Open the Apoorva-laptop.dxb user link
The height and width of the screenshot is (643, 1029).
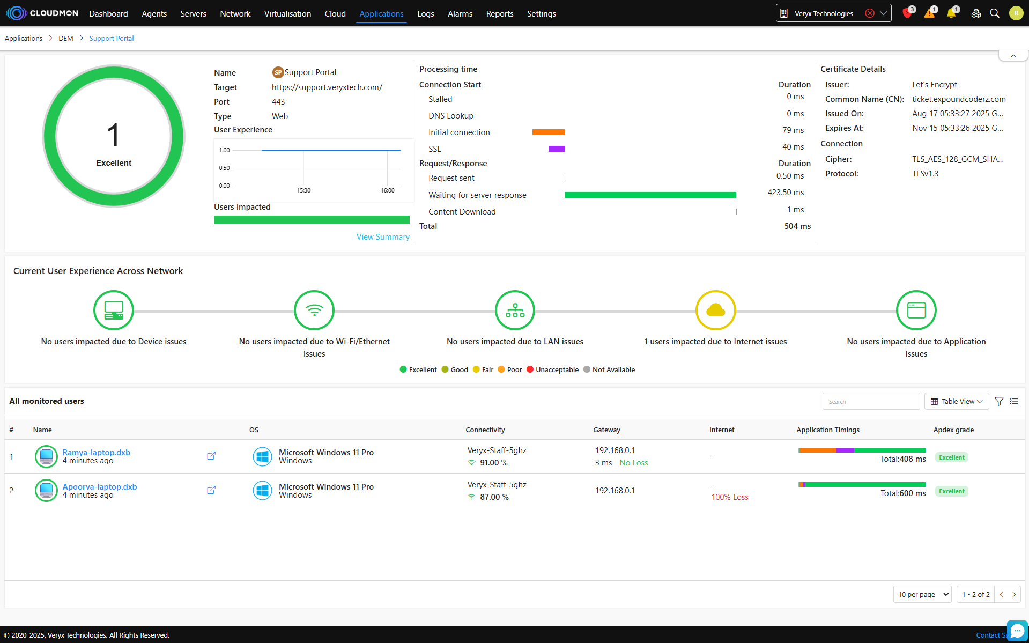coord(100,486)
